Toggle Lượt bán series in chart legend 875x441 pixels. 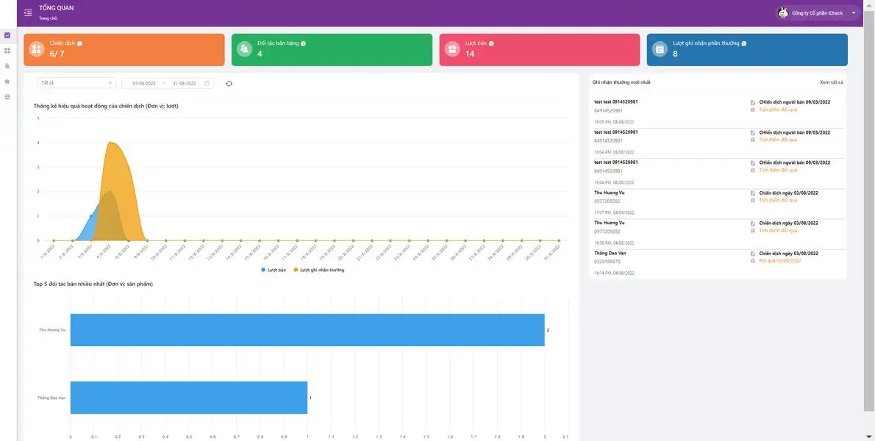pyautogui.click(x=273, y=270)
